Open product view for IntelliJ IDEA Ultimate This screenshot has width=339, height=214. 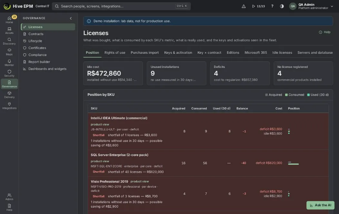[100, 125]
